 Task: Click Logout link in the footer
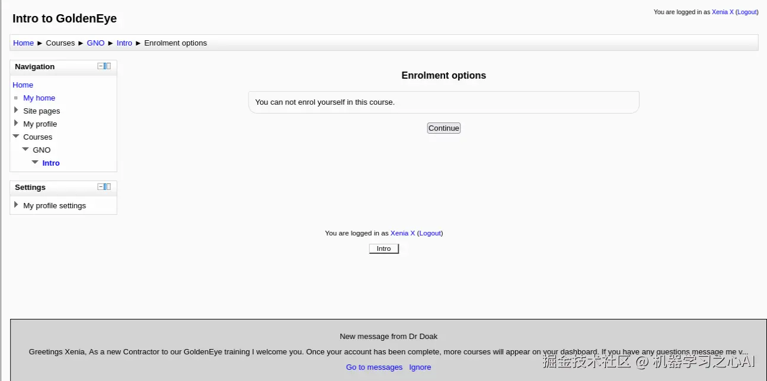[x=430, y=233]
